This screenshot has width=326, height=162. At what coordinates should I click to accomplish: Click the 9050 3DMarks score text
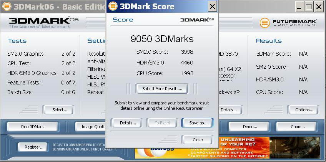162,39
